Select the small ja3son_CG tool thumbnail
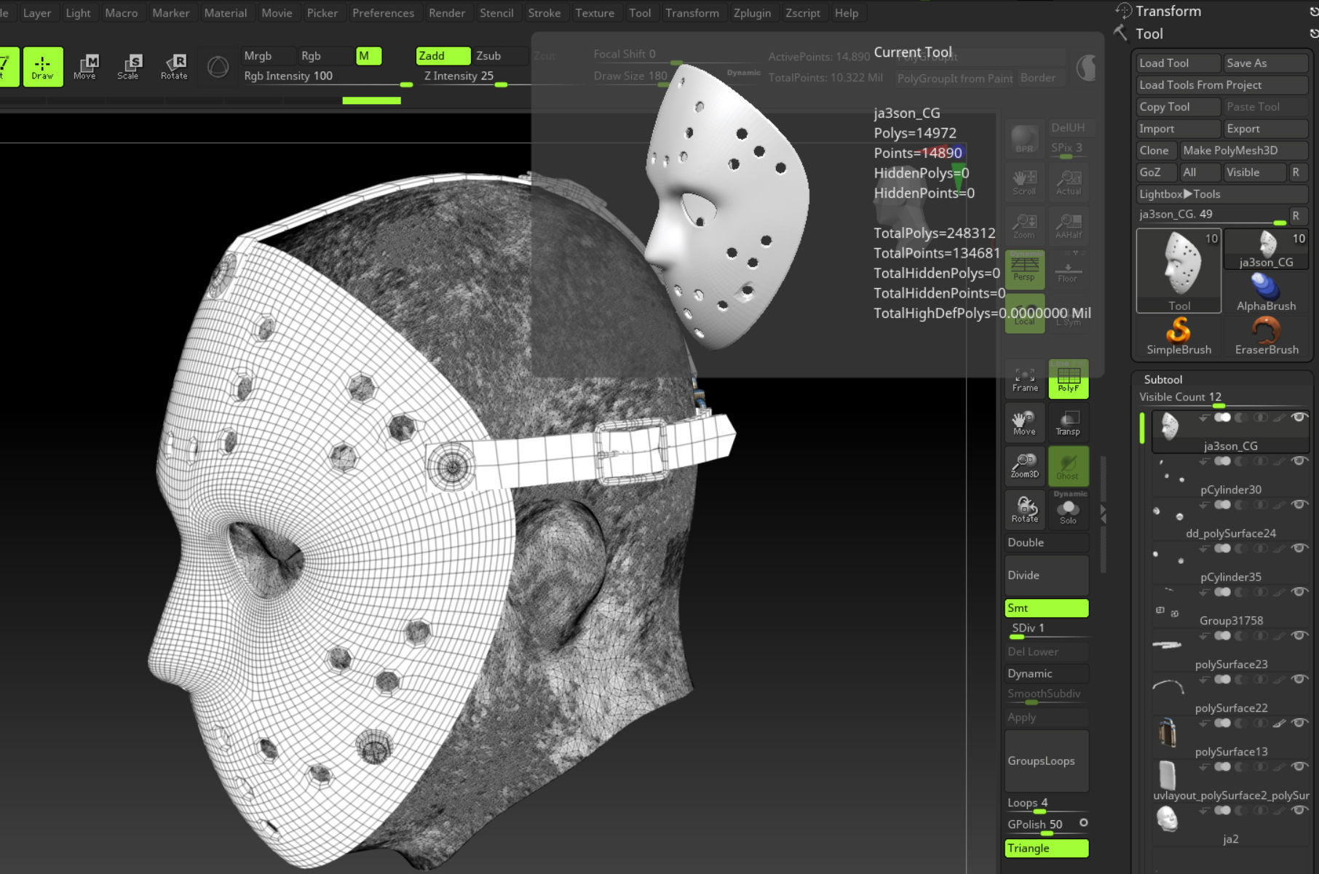The height and width of the screenshot is (874, 1319). pos(1267,249)
